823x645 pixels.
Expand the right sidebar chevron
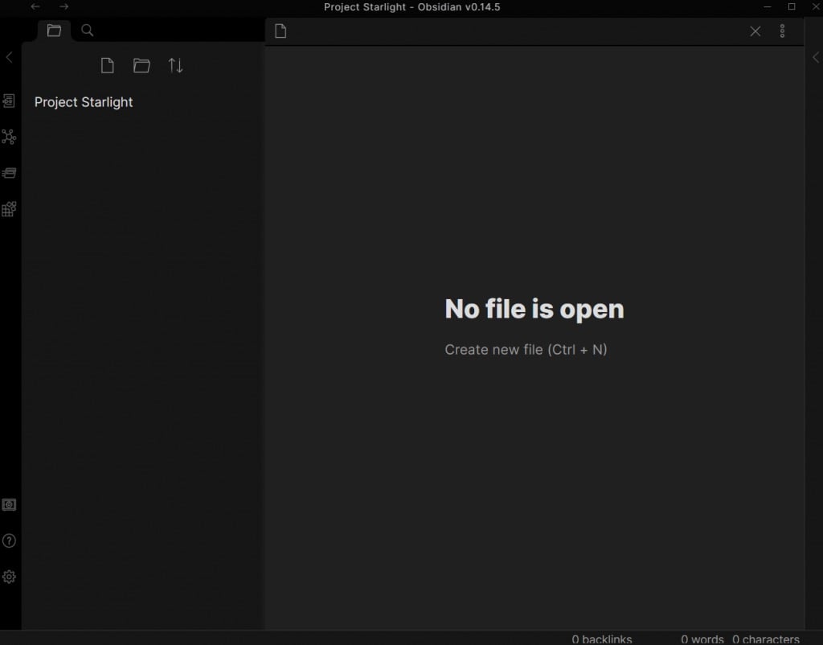pos(815,57)
